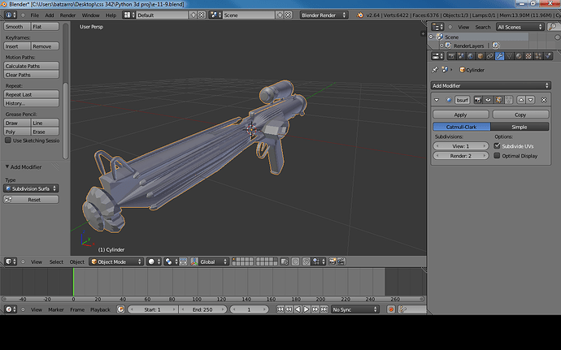Toggle automatic keyframe record button
Image resolution: width=561 pixels, height=350 pixels.
(391, 309)
